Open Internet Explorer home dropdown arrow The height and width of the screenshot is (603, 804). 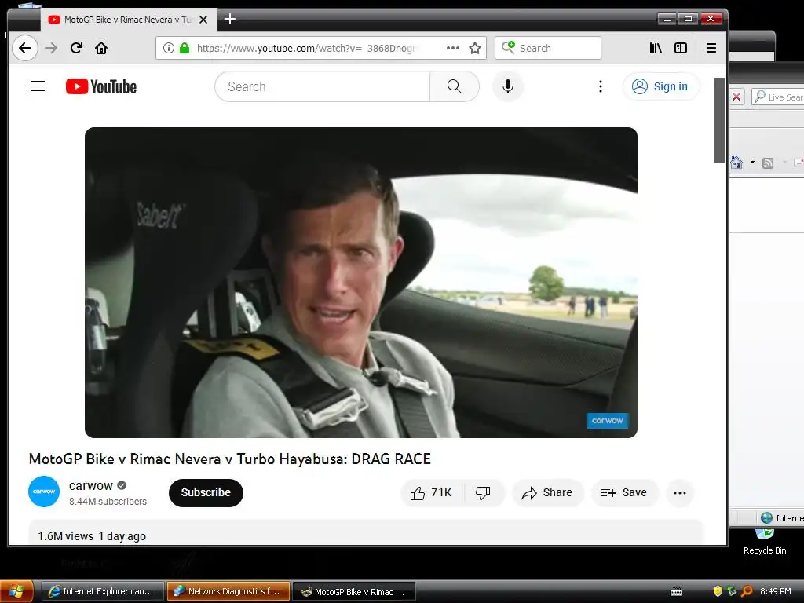click(752, 163)
